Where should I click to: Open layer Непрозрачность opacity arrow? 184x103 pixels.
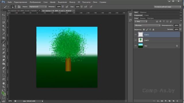(x=180, y=25)
